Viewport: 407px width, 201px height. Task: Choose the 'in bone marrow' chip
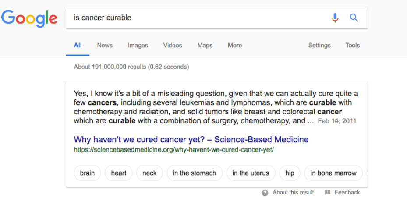click(333, 173)
